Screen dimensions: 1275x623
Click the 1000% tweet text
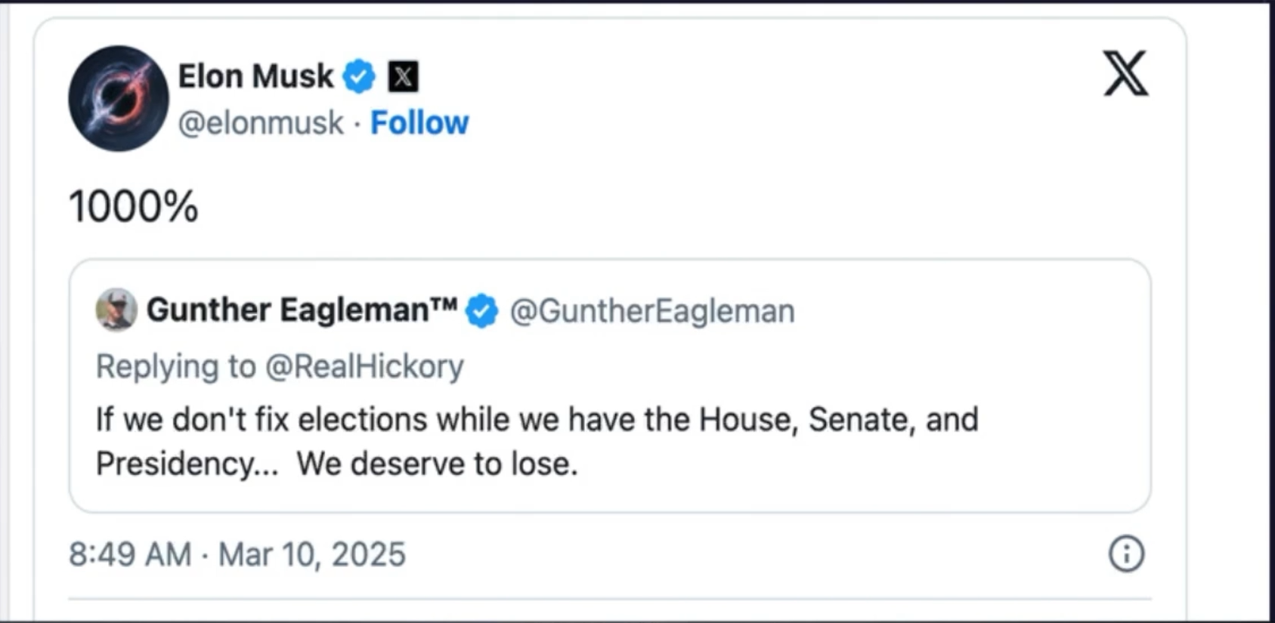tap(134, 206)
